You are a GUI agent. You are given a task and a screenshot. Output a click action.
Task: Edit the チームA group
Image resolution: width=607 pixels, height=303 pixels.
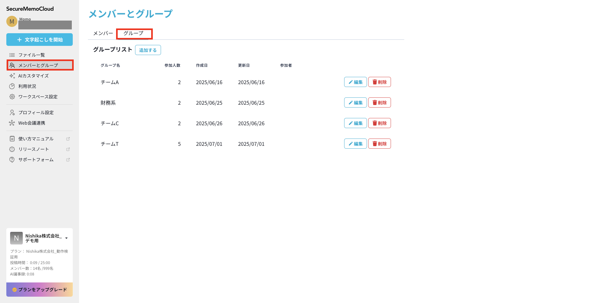pyautogui.click(x=355, y=82)
